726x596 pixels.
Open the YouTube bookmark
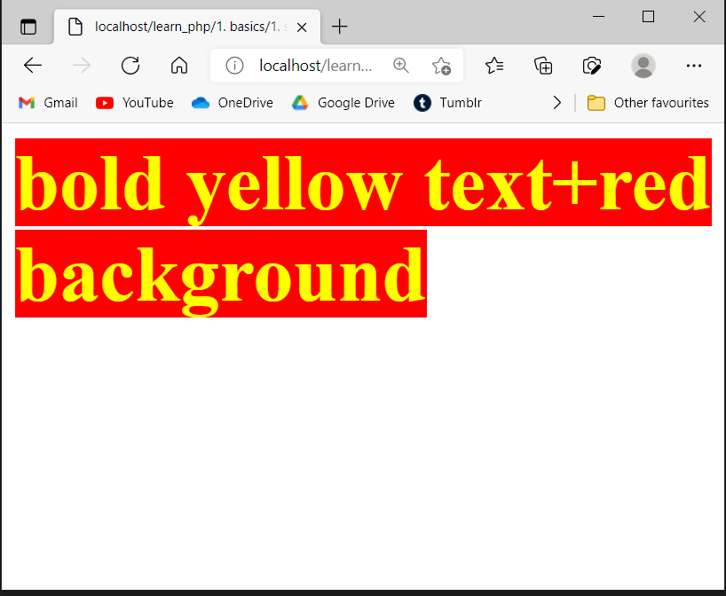(135, 102)
